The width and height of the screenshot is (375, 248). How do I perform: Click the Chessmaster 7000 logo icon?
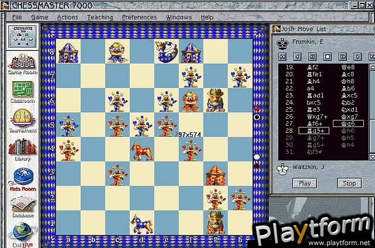click(x=22, y=36)
